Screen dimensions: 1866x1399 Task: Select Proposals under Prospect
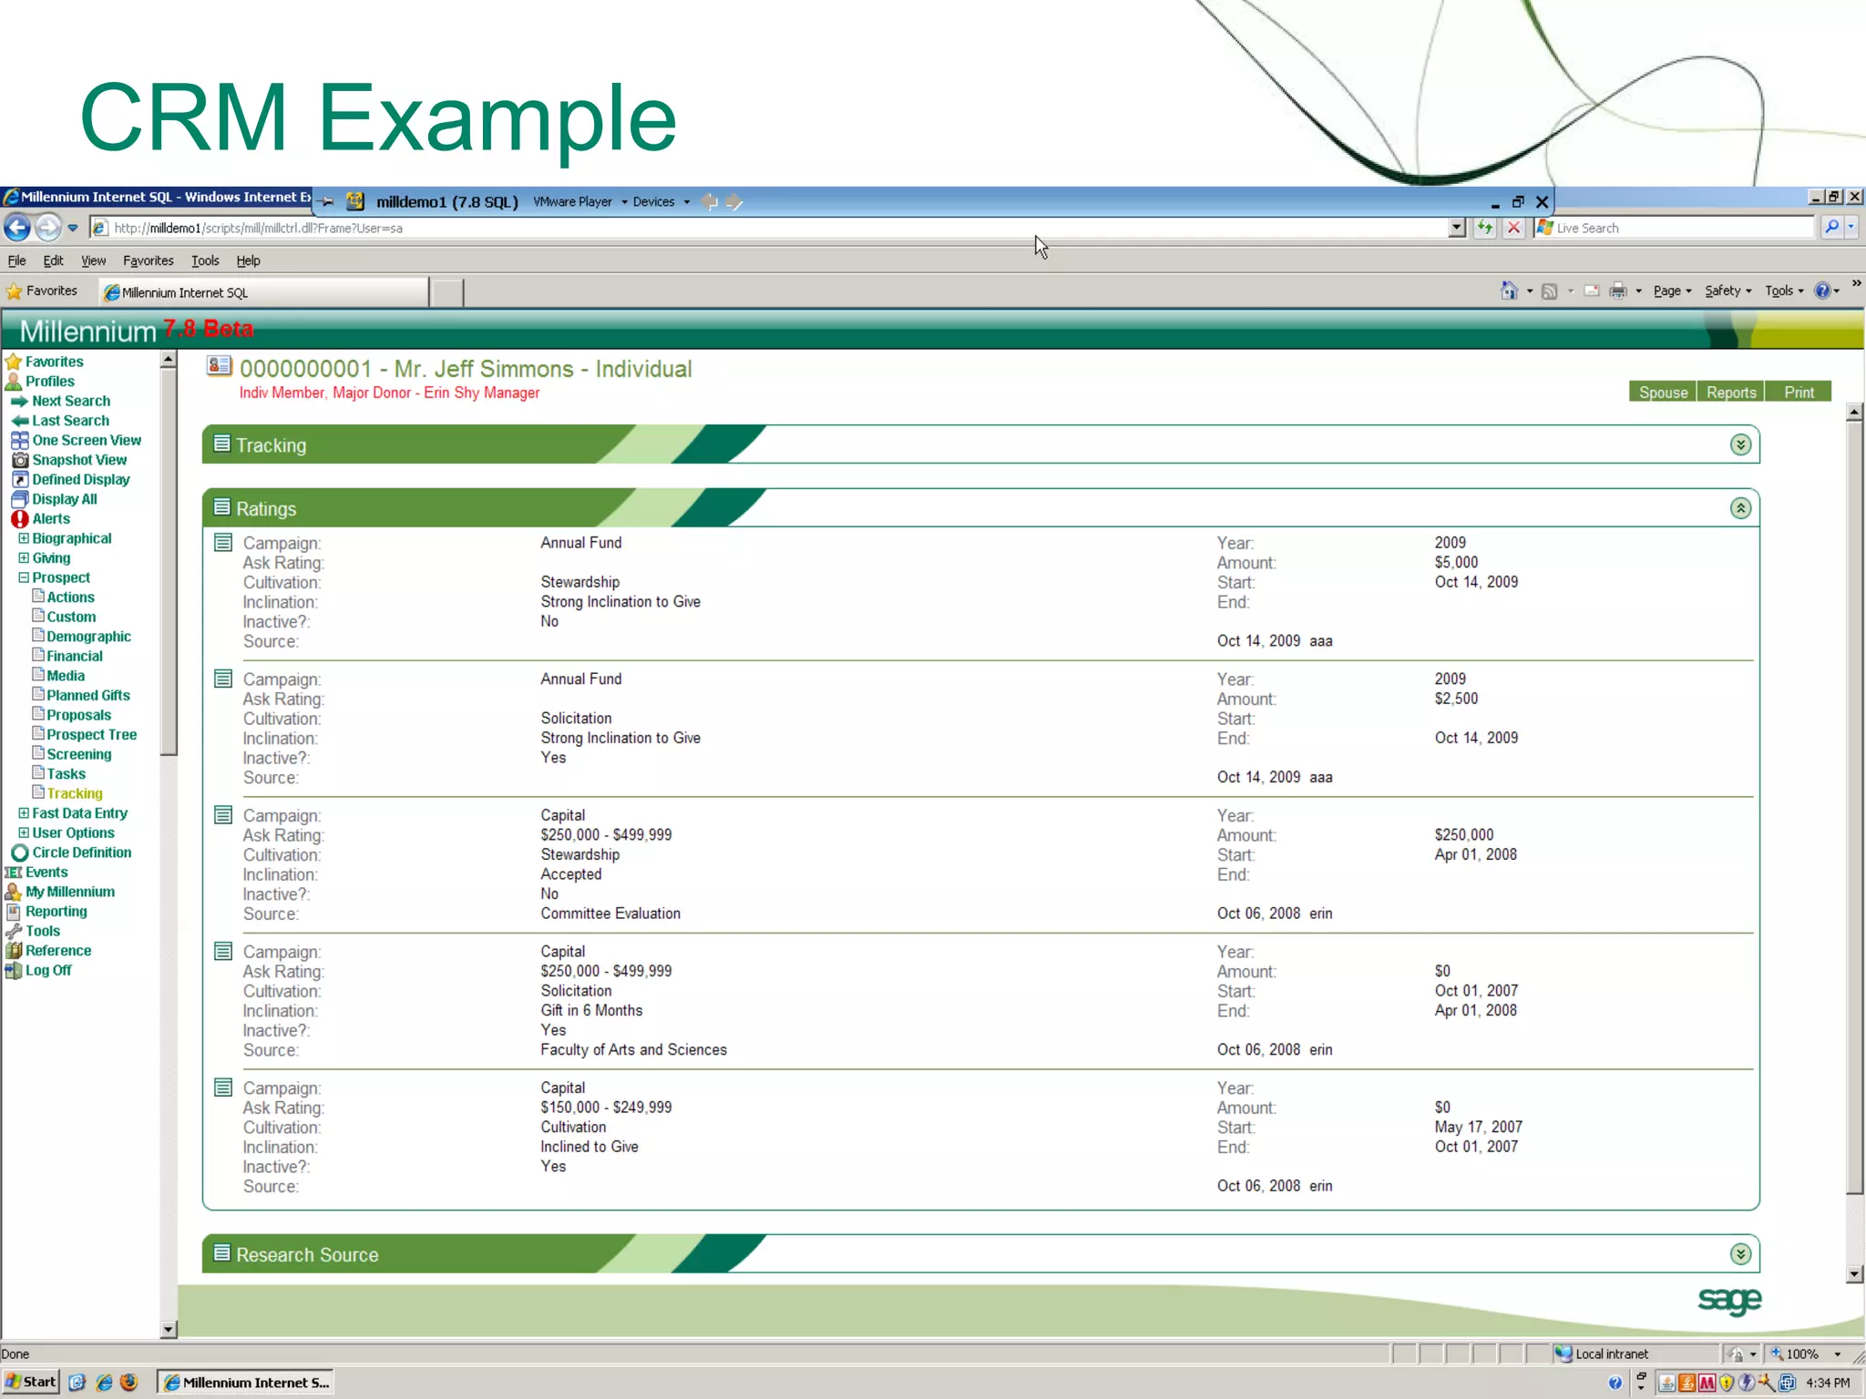[x=78, y=716]
